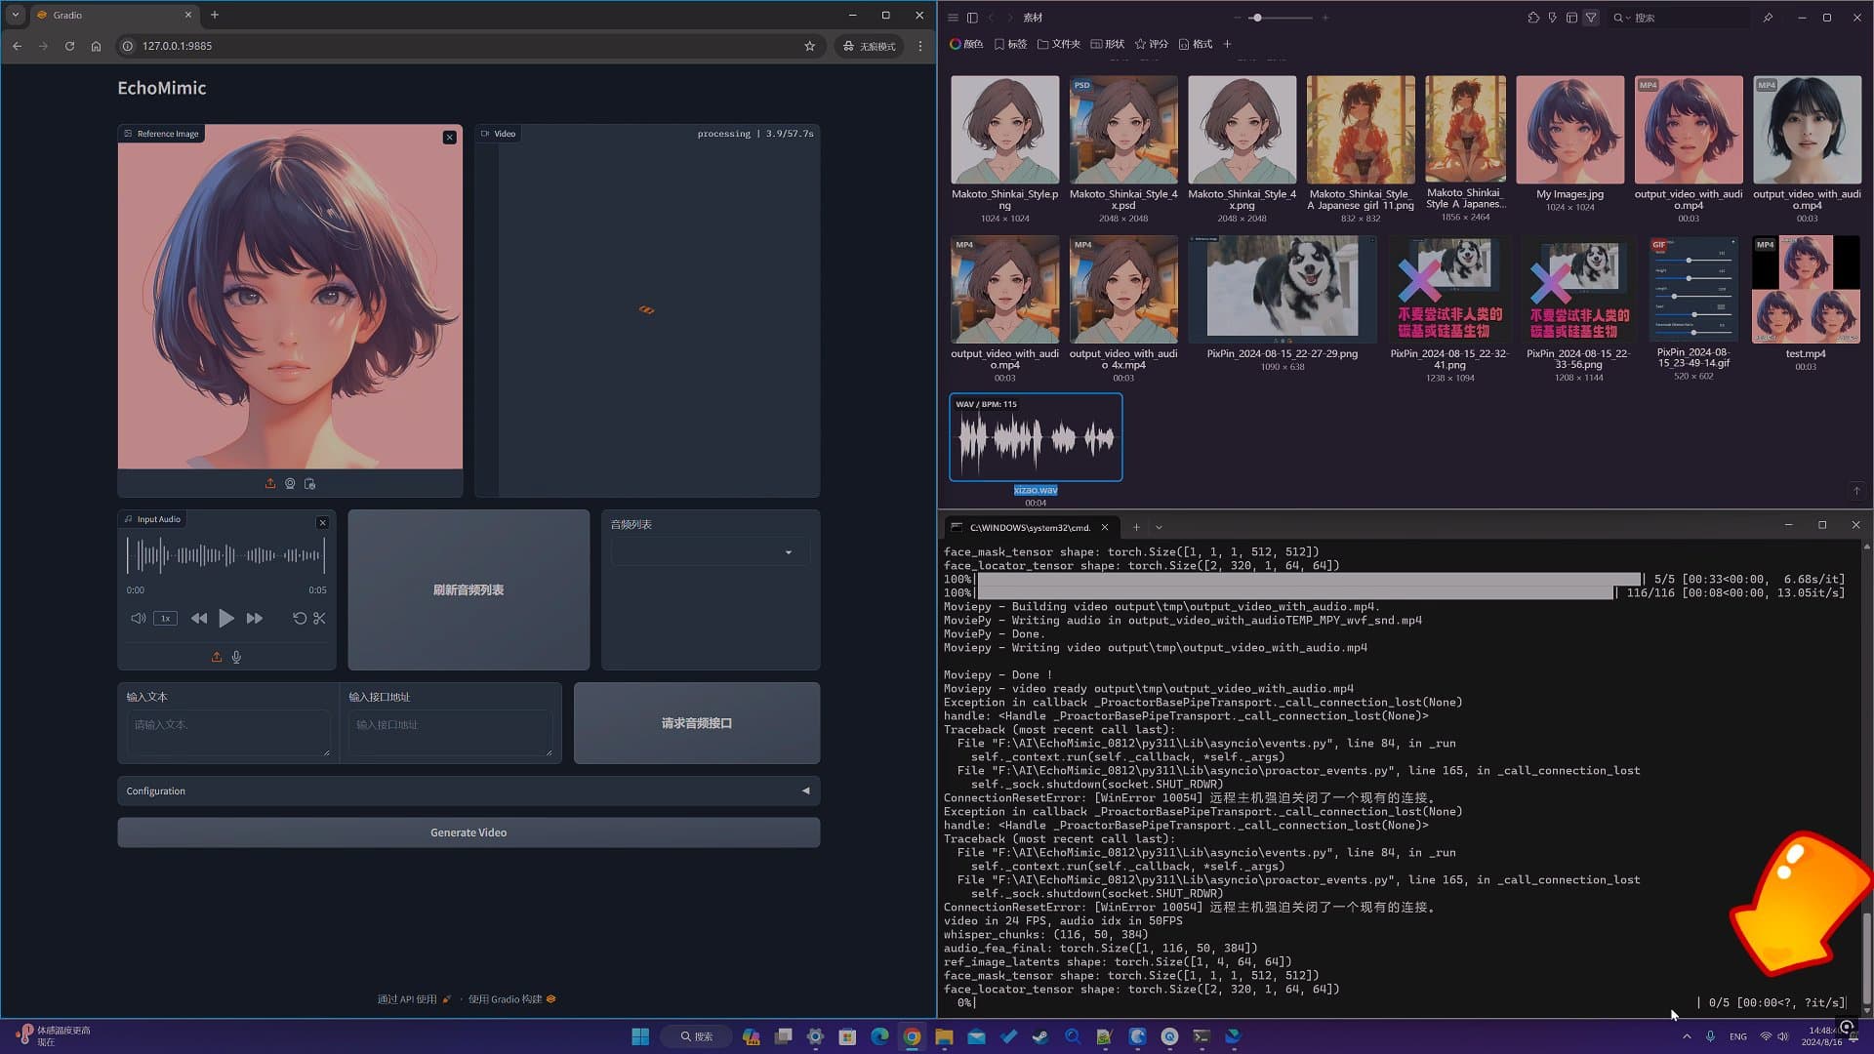Image resolution: width=1874 pixels, height=1054 pixels.
Task: Open the 颜色 color filter dropdown
Action: click(x=966, y=44)
